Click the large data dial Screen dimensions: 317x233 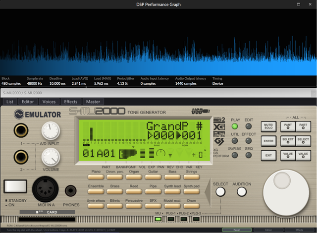click(x=286, y=193)
